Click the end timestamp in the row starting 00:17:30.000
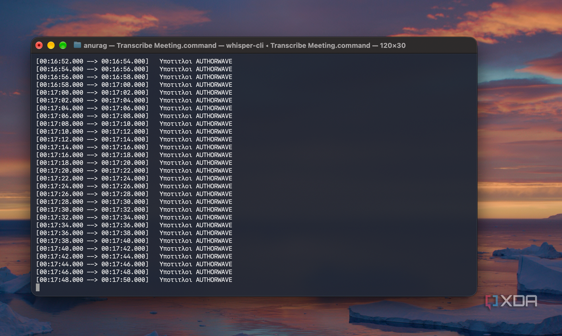This screenshot has height=336, width=562. [x=123, y=209]
